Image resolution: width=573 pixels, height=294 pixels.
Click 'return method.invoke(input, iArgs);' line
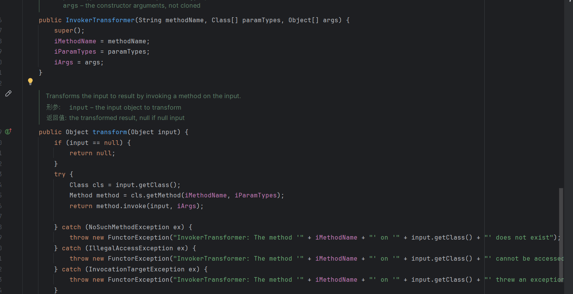coord(137,206)
